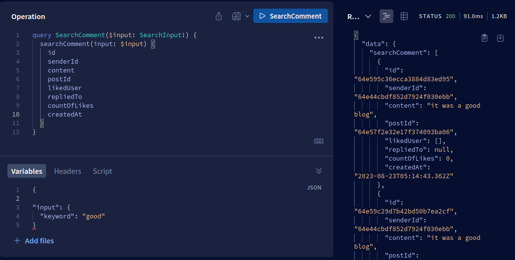The height and width of the screenshot is (260, 515).
Task: Click response id "64e595c36ecca3884d83ed95"
Action: (404, 79)
